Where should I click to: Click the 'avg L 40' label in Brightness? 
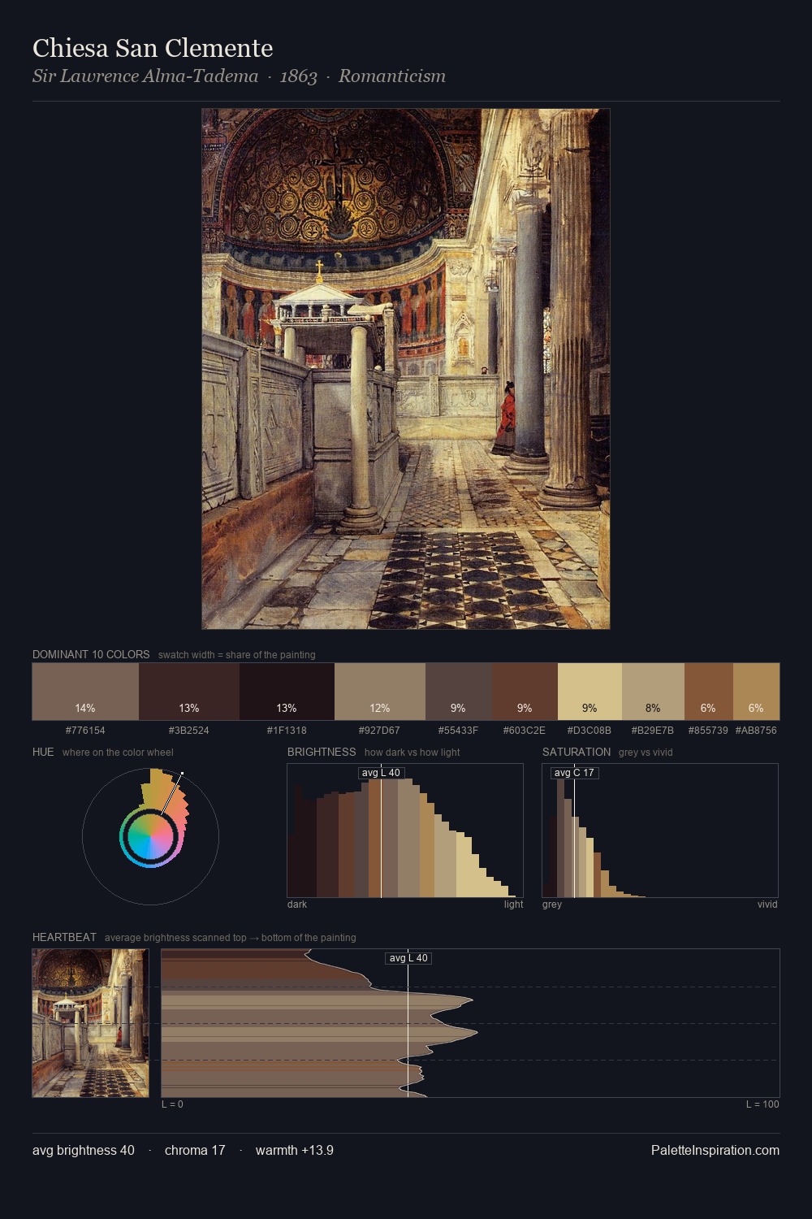(381, 773)
